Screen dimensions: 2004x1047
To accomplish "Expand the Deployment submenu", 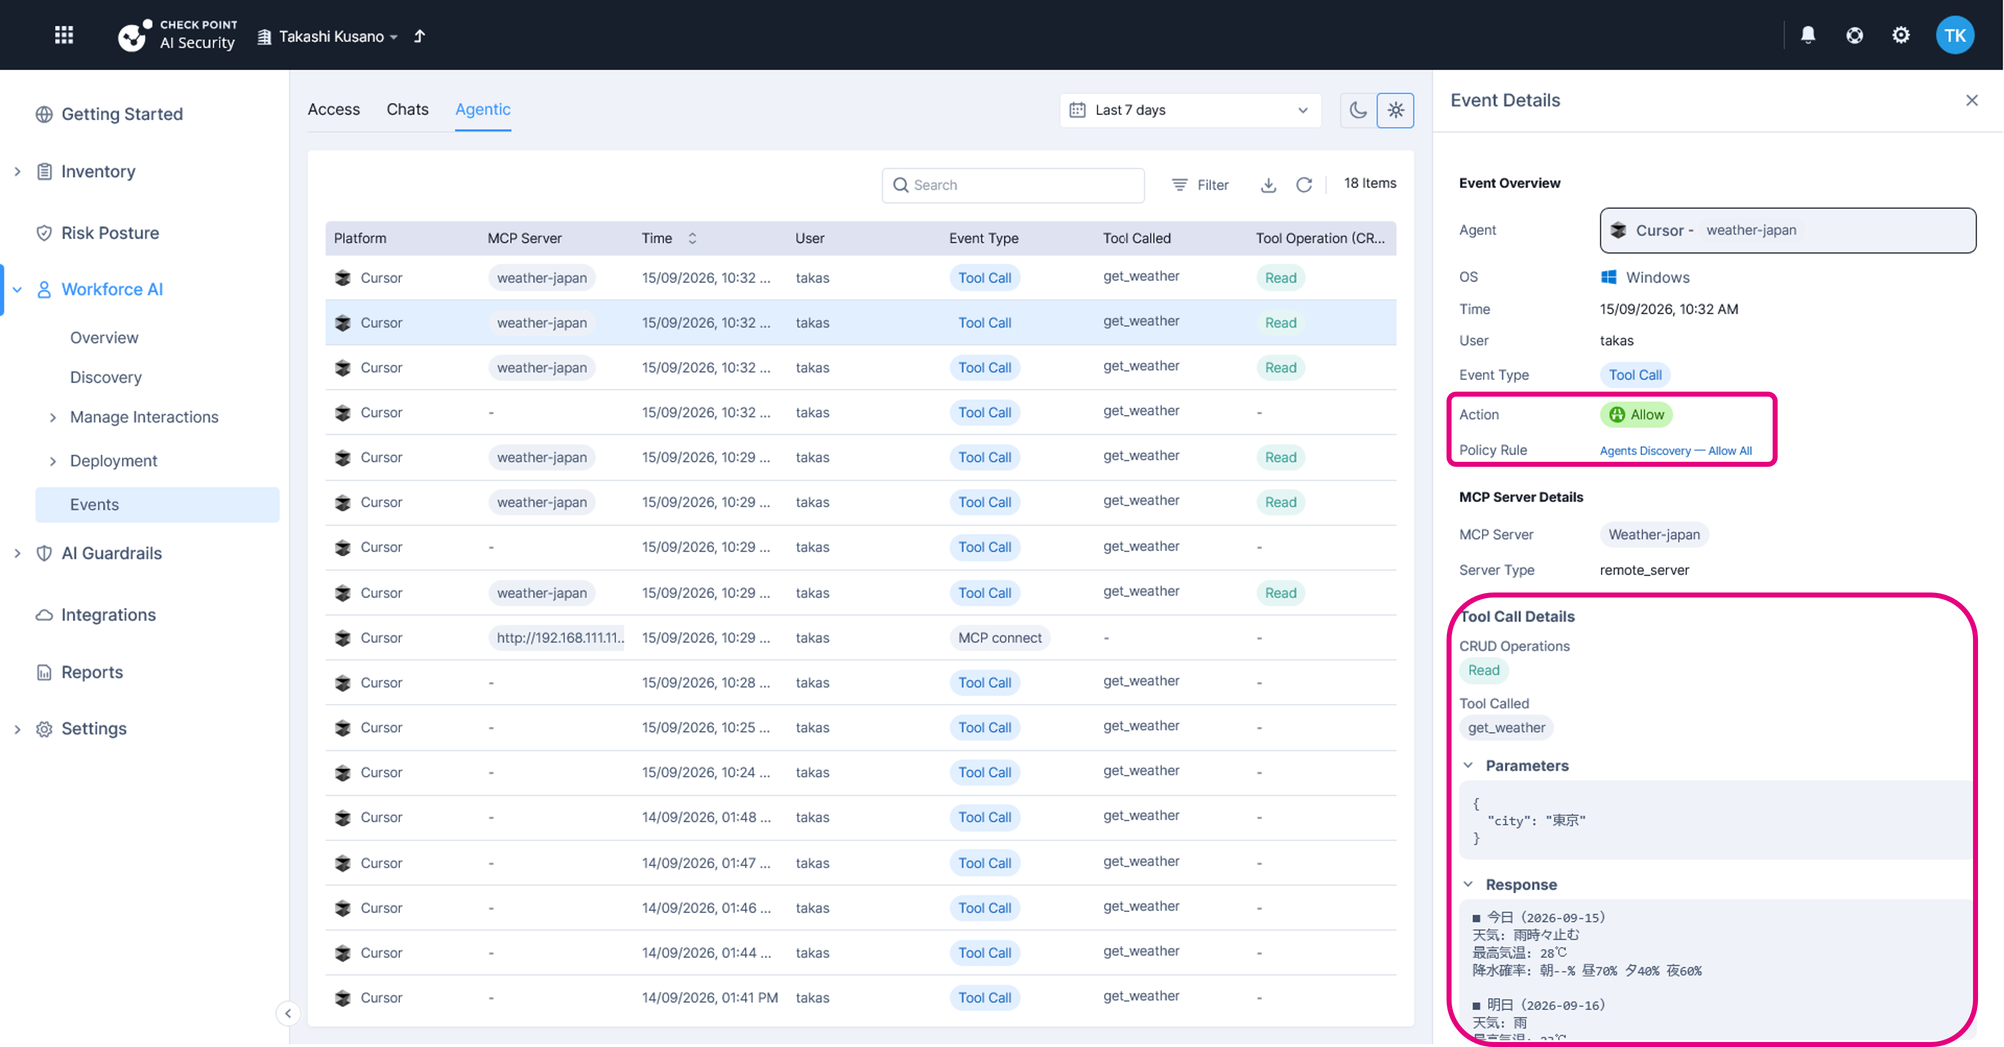I will pos(53,461).
